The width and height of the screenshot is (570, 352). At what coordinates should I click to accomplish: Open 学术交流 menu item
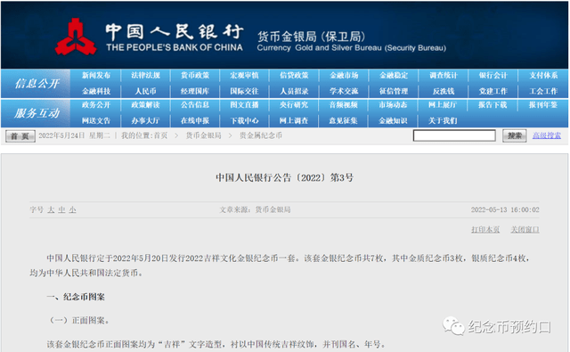click(x=344, y=91)
